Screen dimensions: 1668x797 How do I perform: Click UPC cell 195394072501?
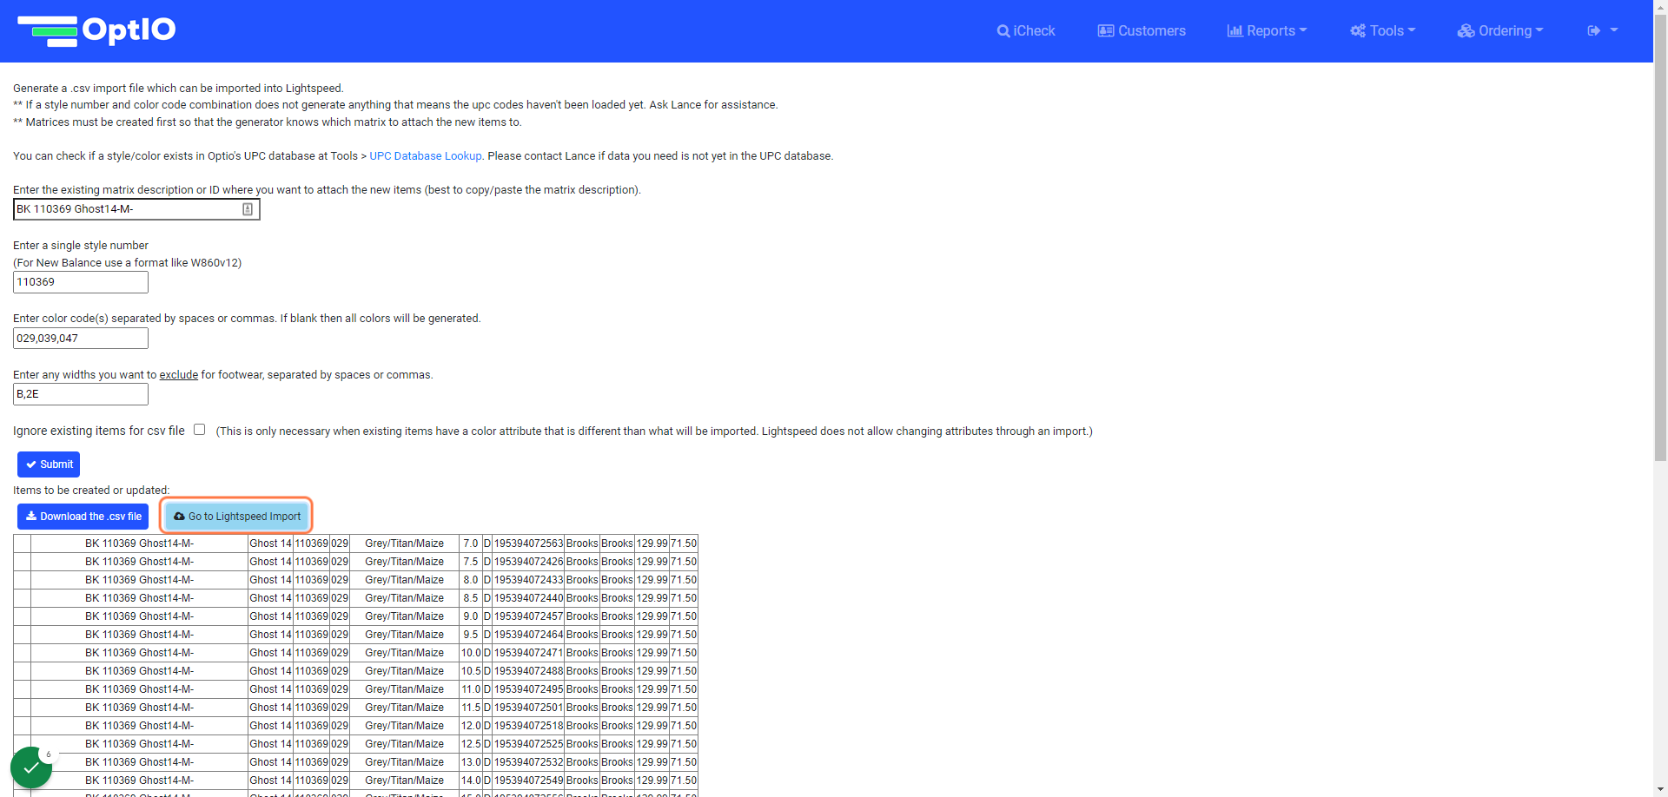tap(528, 708)
